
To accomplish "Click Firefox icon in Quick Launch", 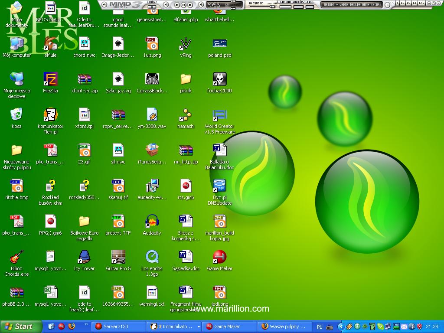I will point(72,326).
